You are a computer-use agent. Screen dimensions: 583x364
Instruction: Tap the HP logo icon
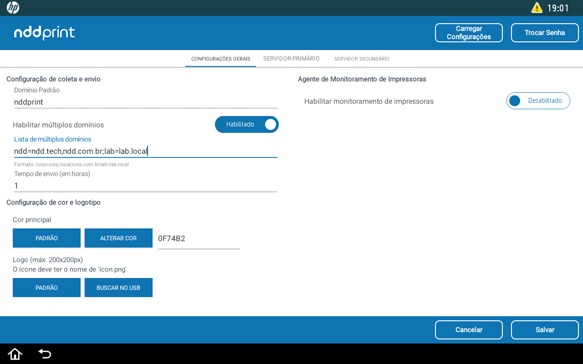(13, 8)
